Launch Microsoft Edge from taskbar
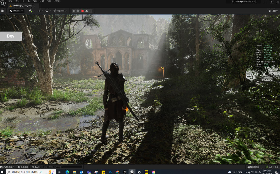This screenshot has width=280, height=174. 67,172
